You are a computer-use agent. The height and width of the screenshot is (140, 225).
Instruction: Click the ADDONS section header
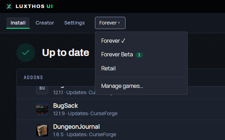tap(33, 77)
